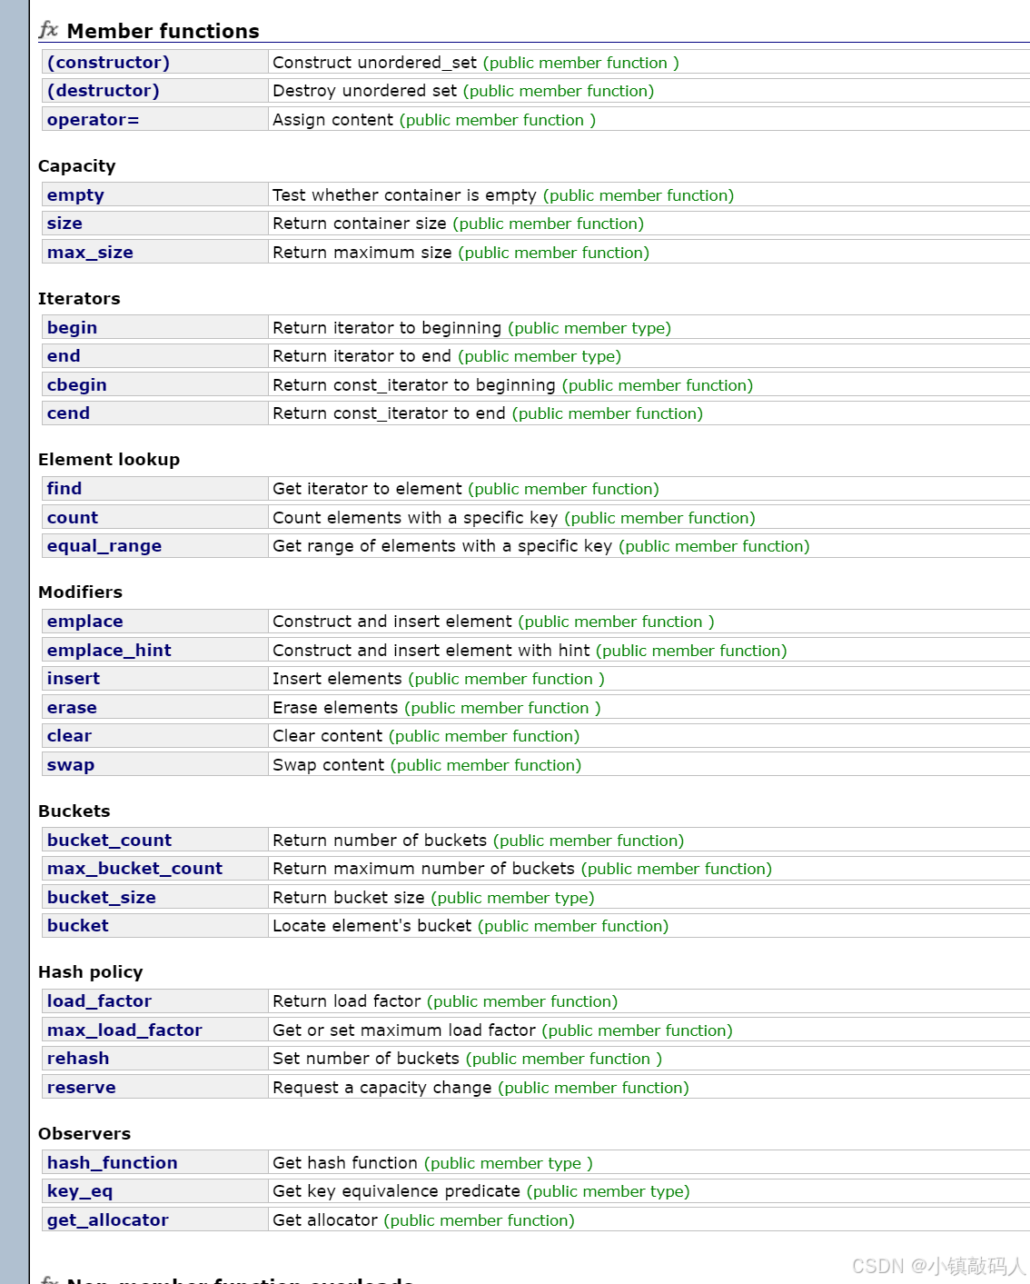Click 'Get or set maximum load factor' text
Image resolution: width=1030 pixels, height=1284 pixels.
[404, 1030]
